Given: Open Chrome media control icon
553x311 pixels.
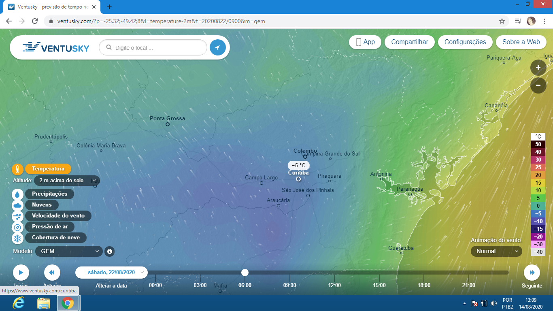Looking at the screenshot, I should tap(518, 21).
